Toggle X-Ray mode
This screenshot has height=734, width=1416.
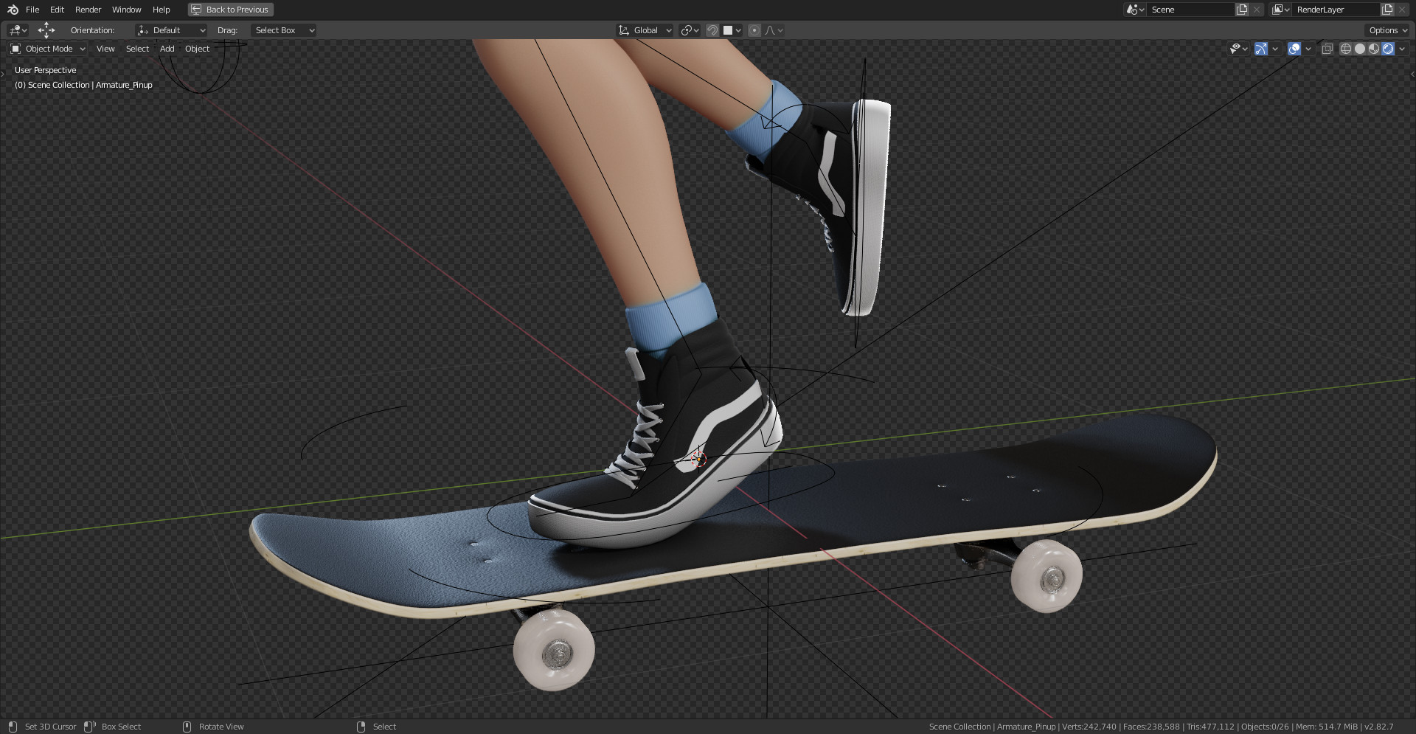(1327, 49)
